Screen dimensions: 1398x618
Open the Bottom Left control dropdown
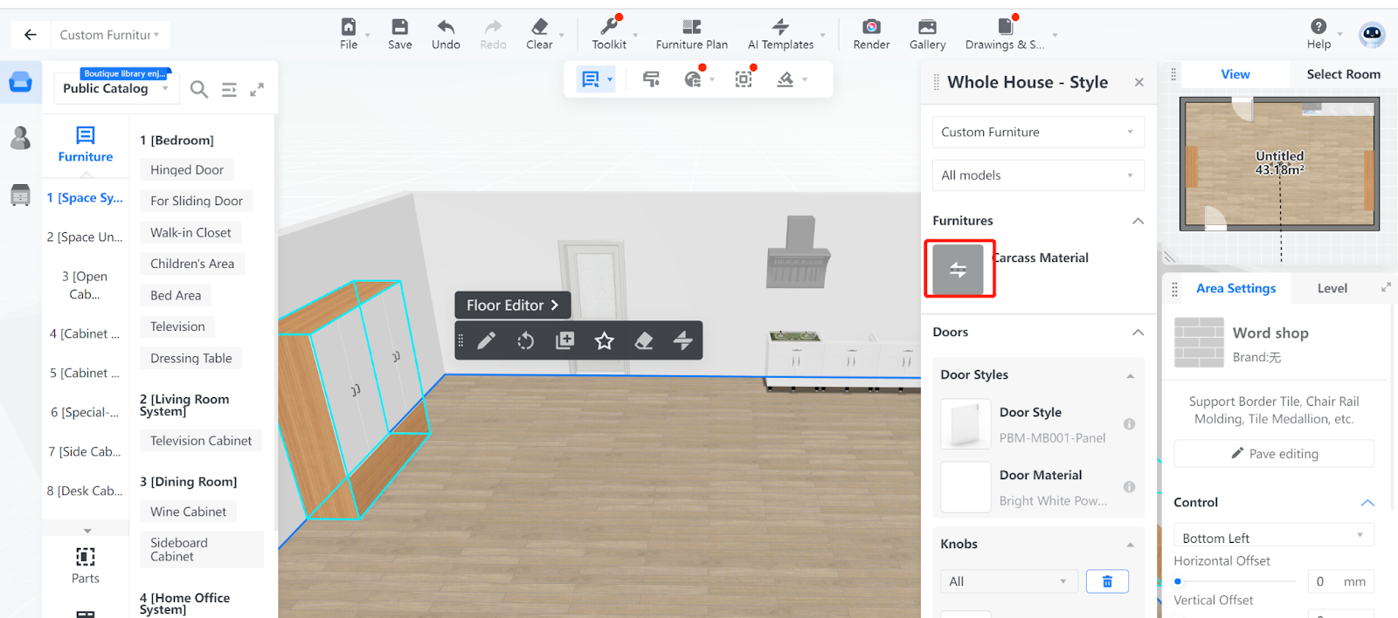(1273, 537)
